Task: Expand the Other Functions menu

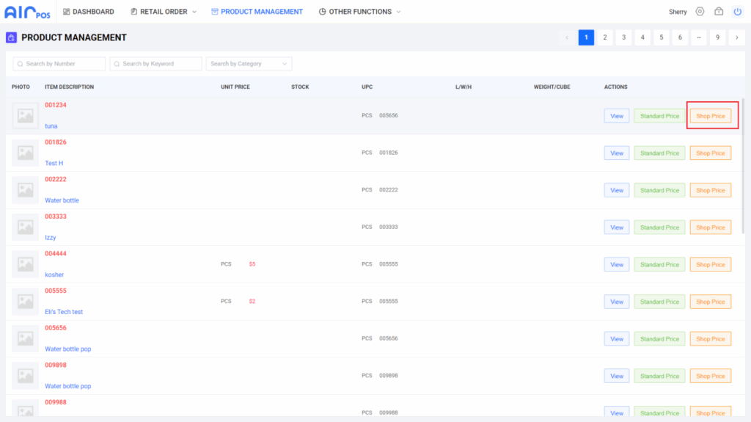Action: (360, 12)
